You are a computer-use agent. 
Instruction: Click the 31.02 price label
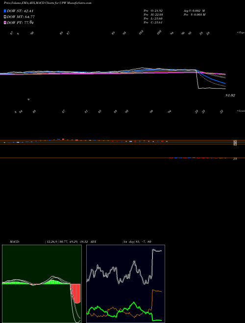(230, 95)
